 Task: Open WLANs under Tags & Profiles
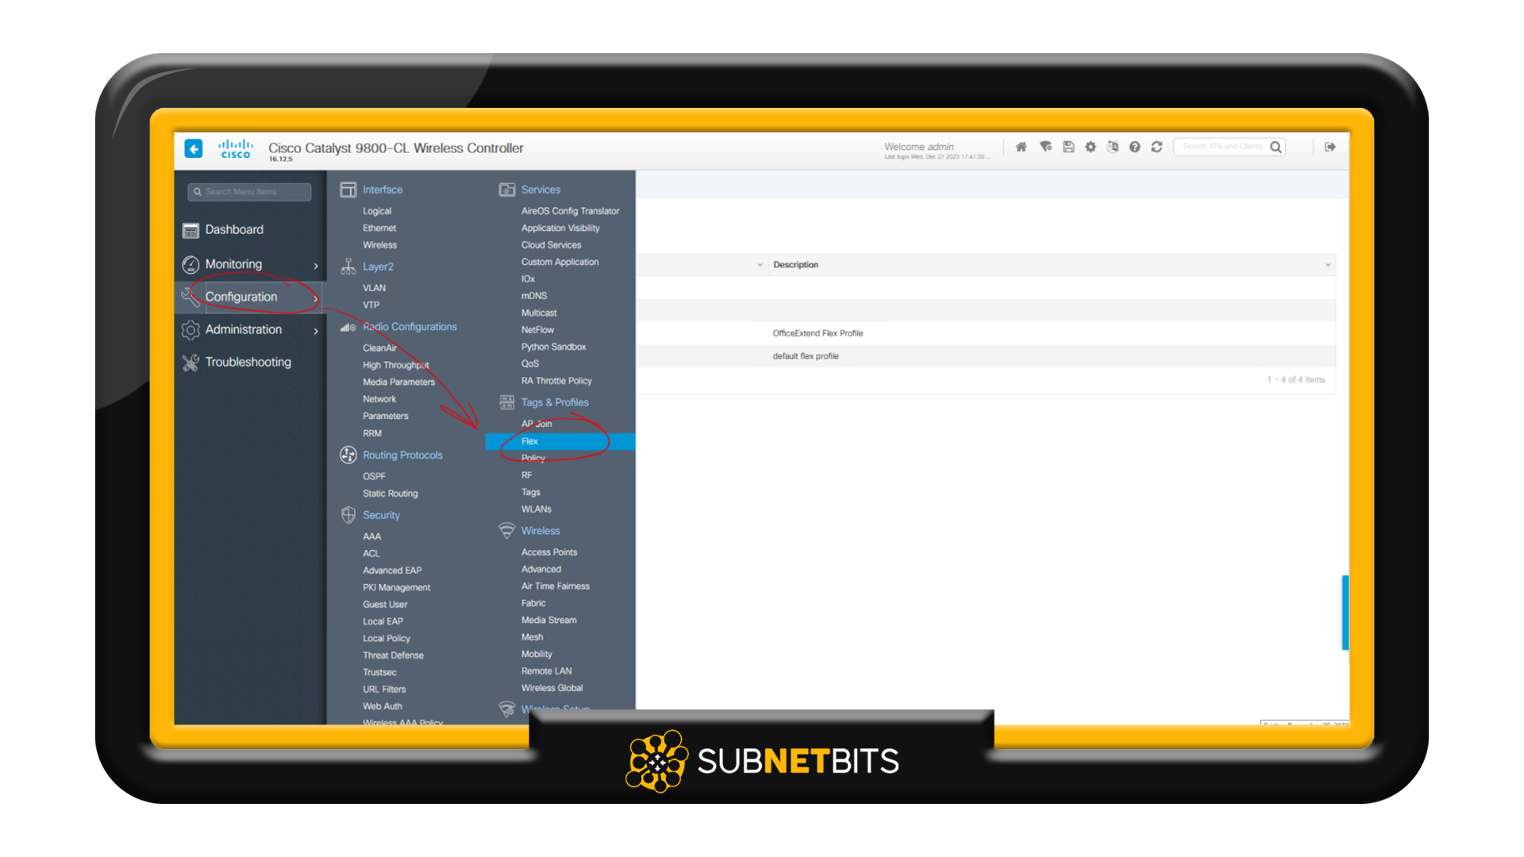[536, 509]
